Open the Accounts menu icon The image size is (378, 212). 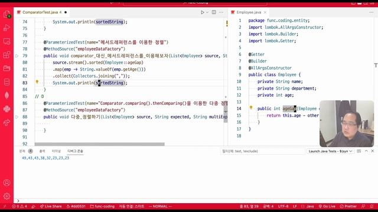(6, 183)
